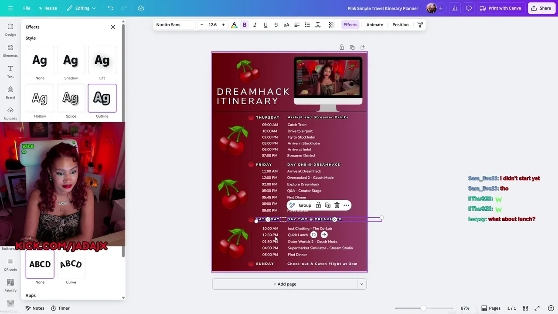Open the Nunito Sans font dropdown
The height and width of the screenshot is (314, 558).
(175, 25)
